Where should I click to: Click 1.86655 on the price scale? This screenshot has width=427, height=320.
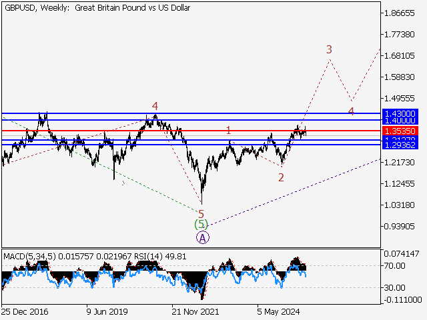[402, 13]
